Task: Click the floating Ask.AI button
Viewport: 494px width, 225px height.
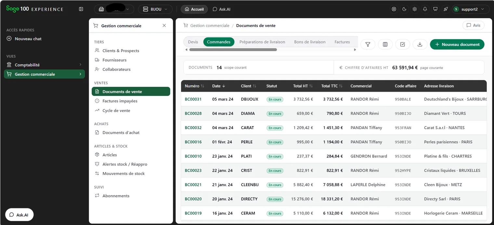Action: pos(19,215)
